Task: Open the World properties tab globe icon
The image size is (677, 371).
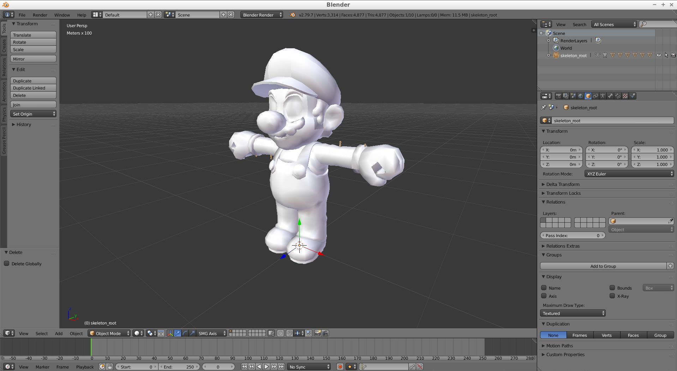Action: point(581,96)
